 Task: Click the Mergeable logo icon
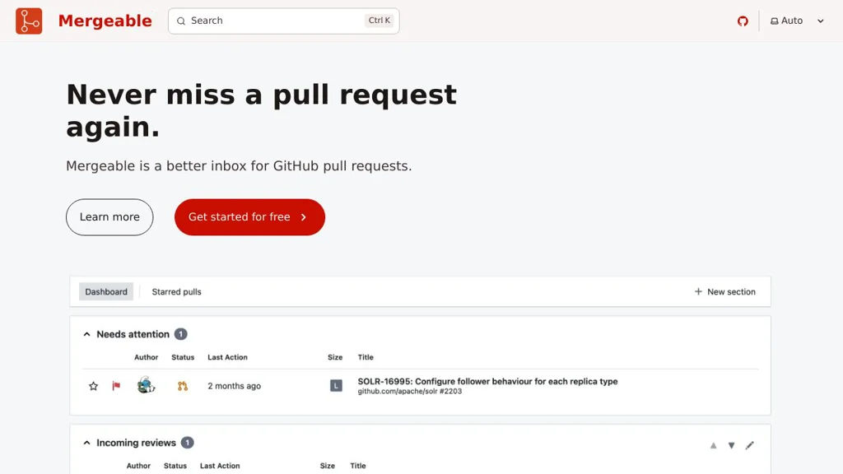click(29, 21)
